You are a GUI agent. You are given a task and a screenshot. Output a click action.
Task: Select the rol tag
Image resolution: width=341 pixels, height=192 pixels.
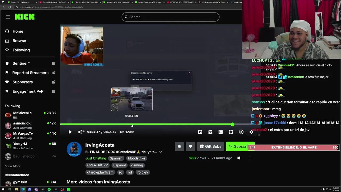pyautogui.click(x=130, y=172)
